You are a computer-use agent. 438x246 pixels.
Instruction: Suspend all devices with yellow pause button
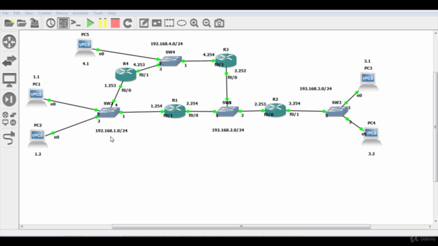tap(103, 23)
